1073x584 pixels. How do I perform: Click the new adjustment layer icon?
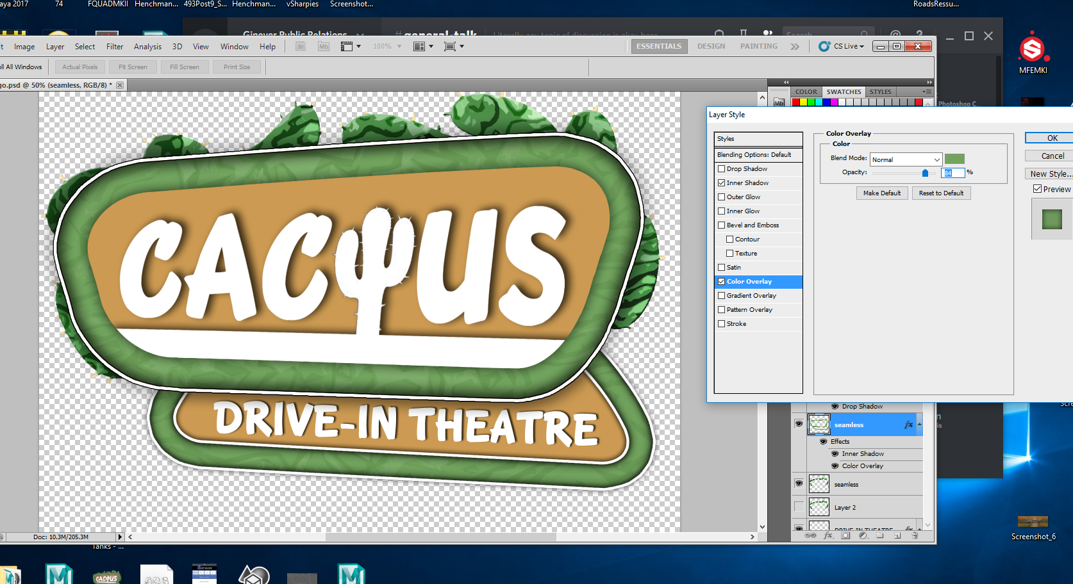point(863,535)
